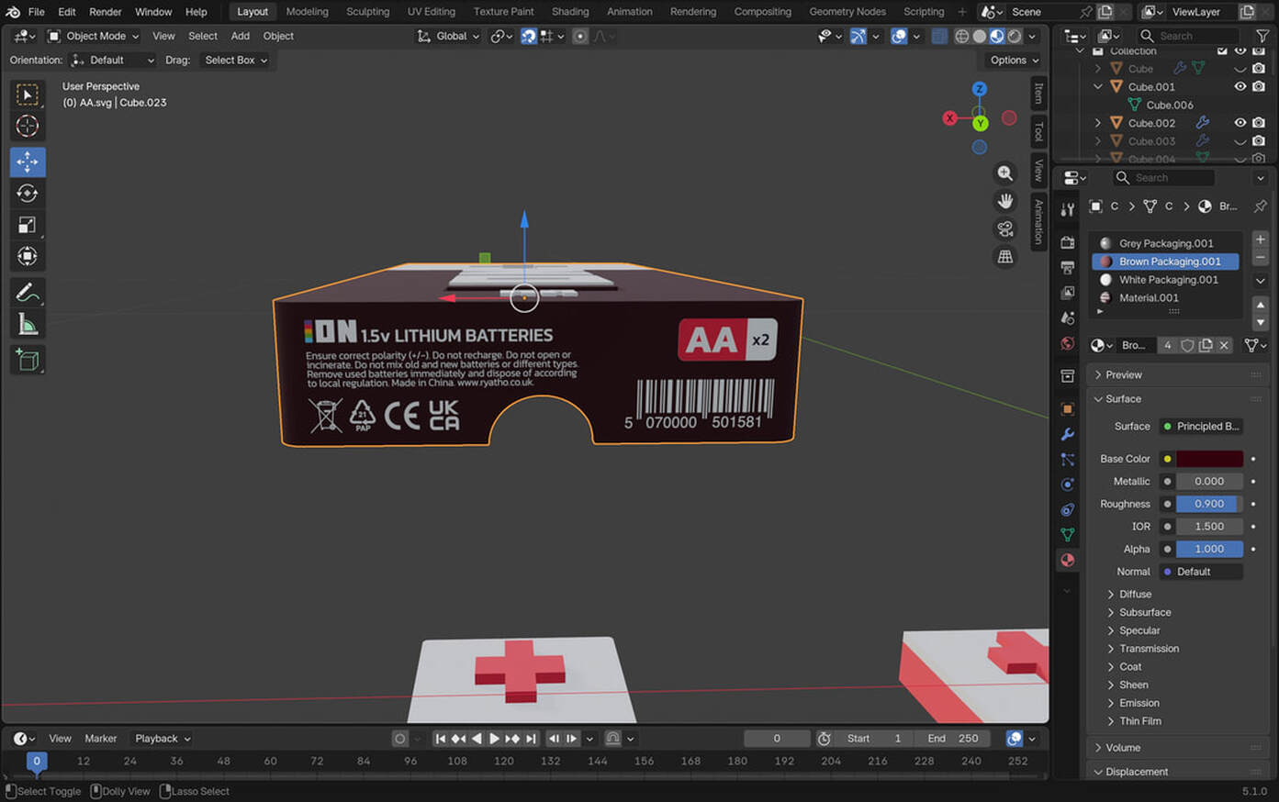Expand the Volume panel
1279x802 pixels.
[x=1123, y=748]
